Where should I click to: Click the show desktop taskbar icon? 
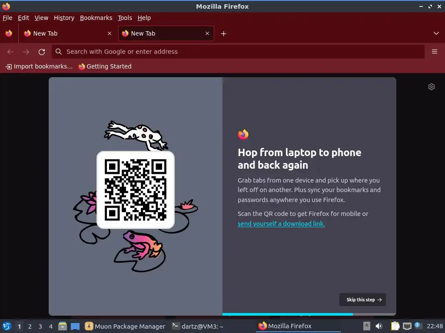(x=75, y=326)
